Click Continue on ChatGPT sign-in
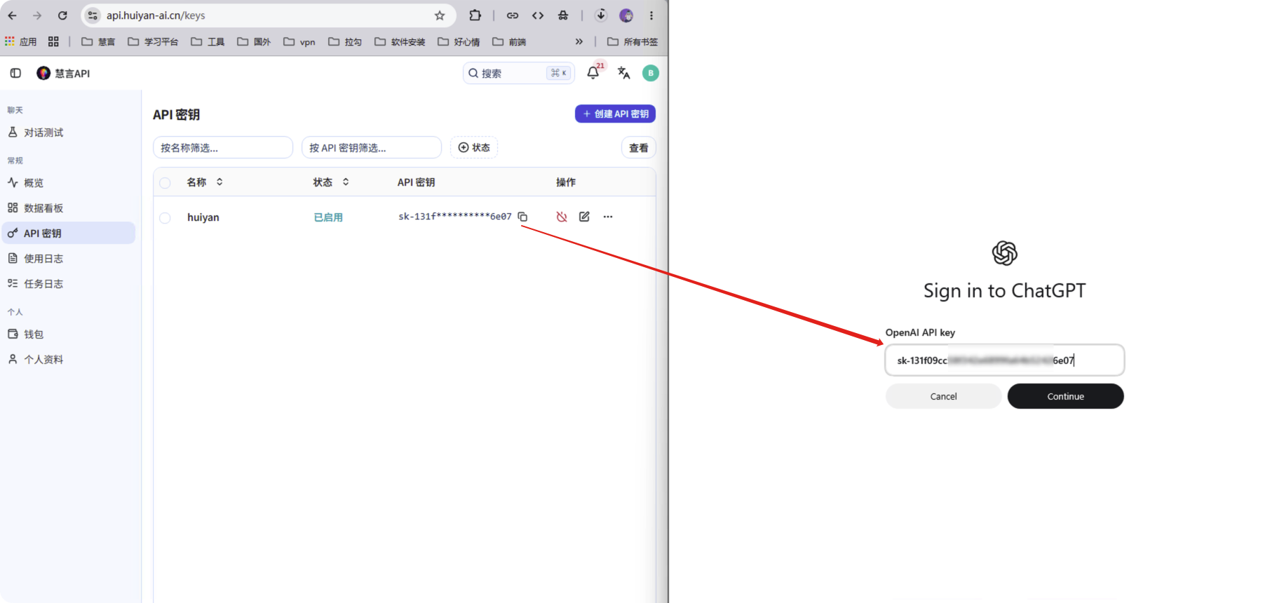Viewport: 1277px width, 603px height. click(1066, 396)
